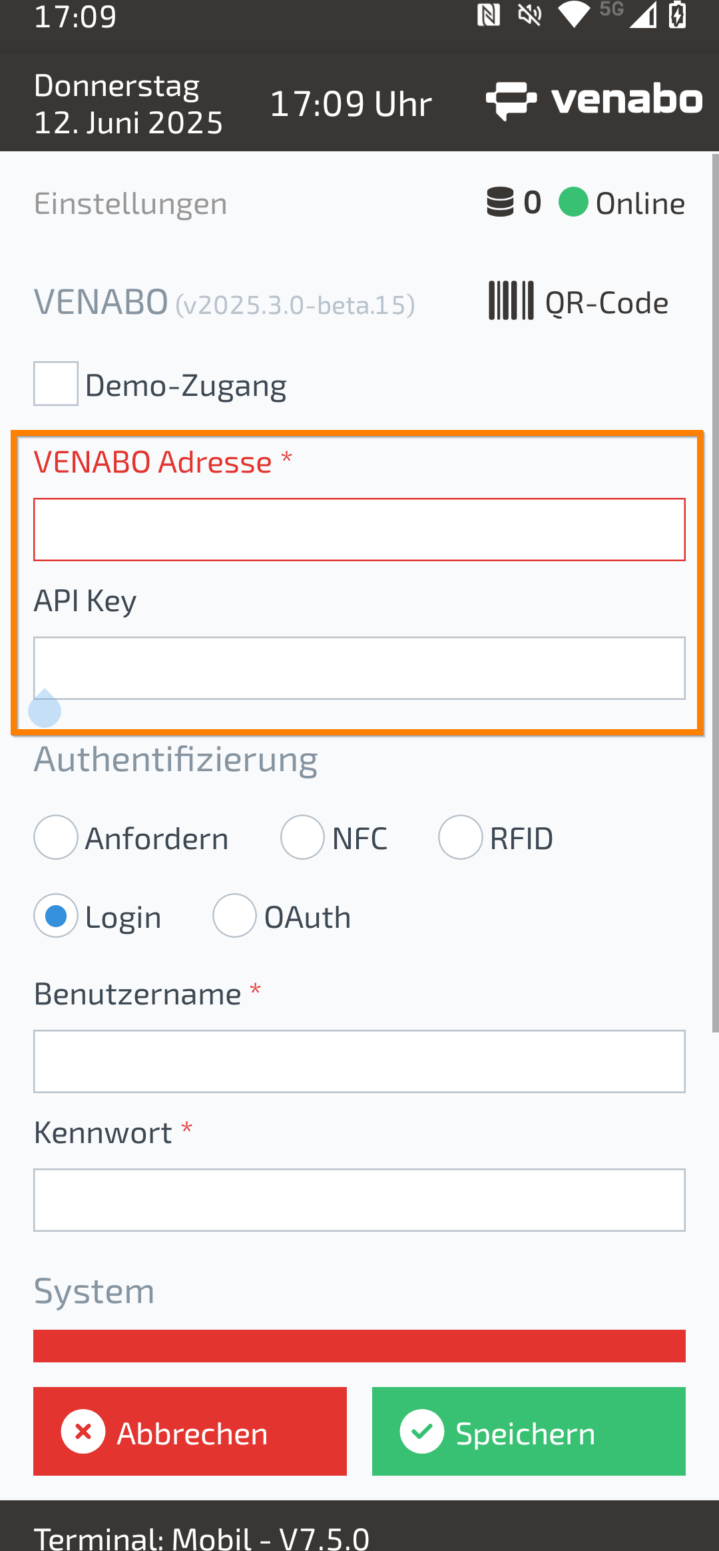
Task: Tap the Wi-Fi signal status icon
Action: tap(574, 15)
